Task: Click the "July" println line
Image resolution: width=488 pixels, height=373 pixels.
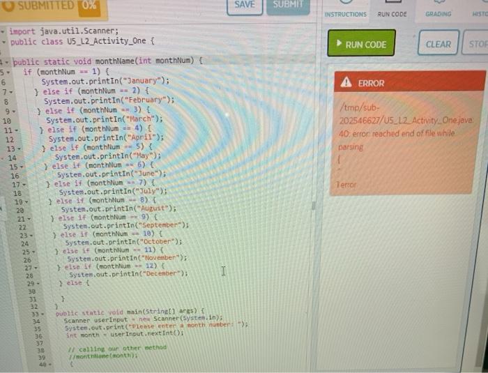Action: [x=113, y=192]
